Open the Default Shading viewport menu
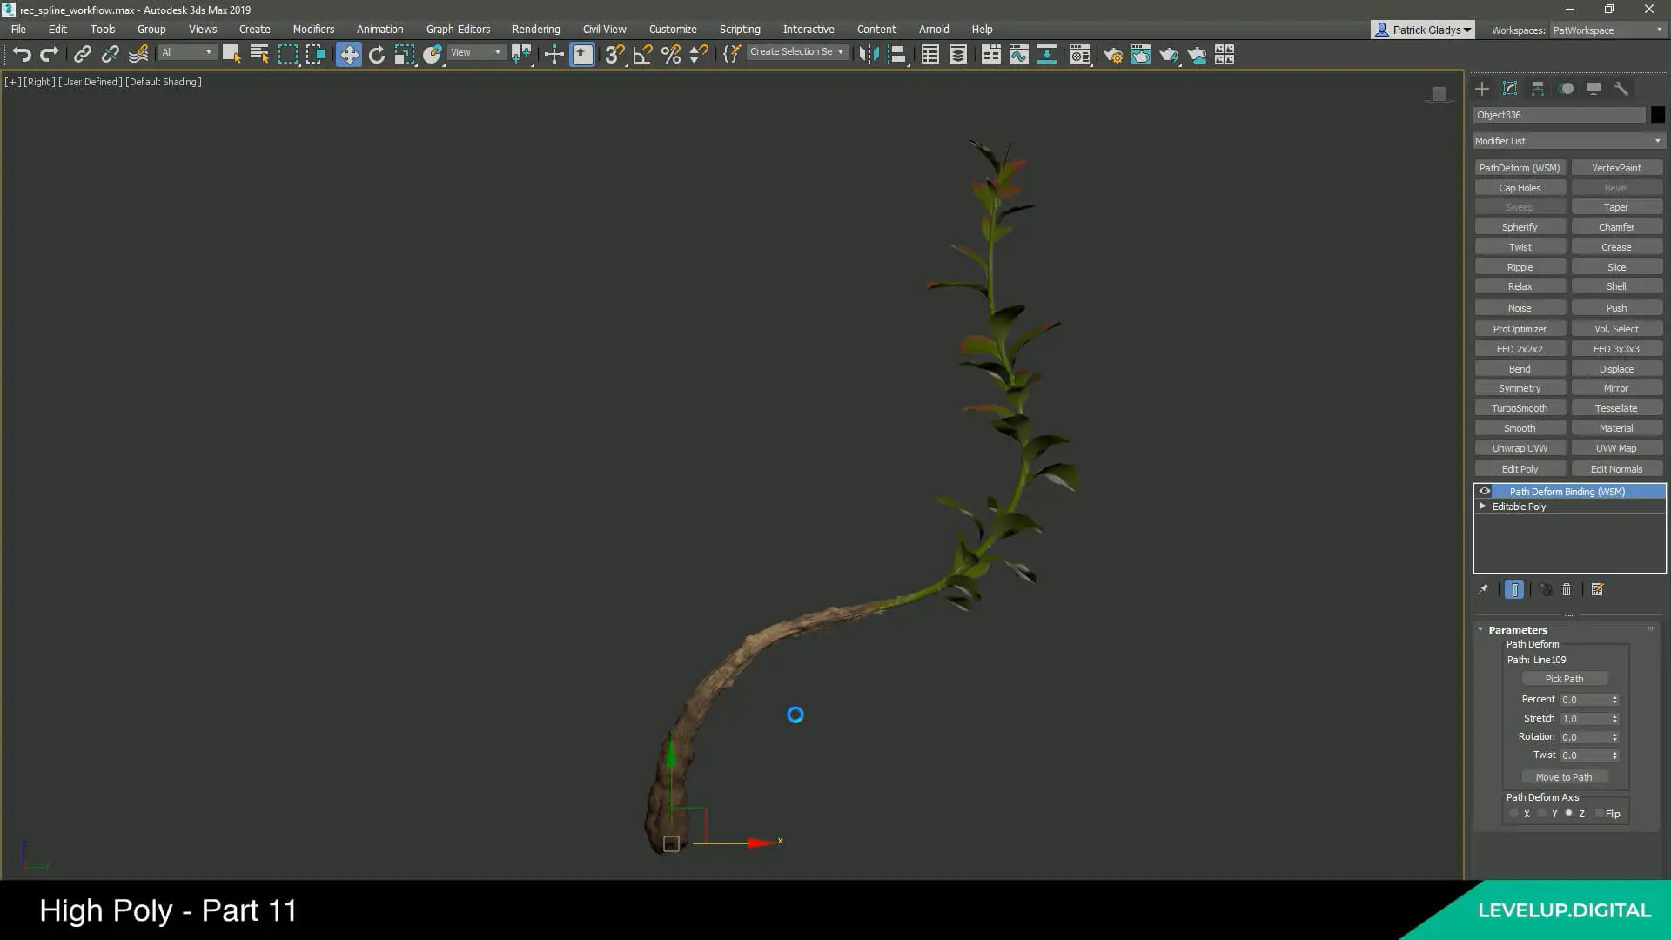 coord(163,82)
